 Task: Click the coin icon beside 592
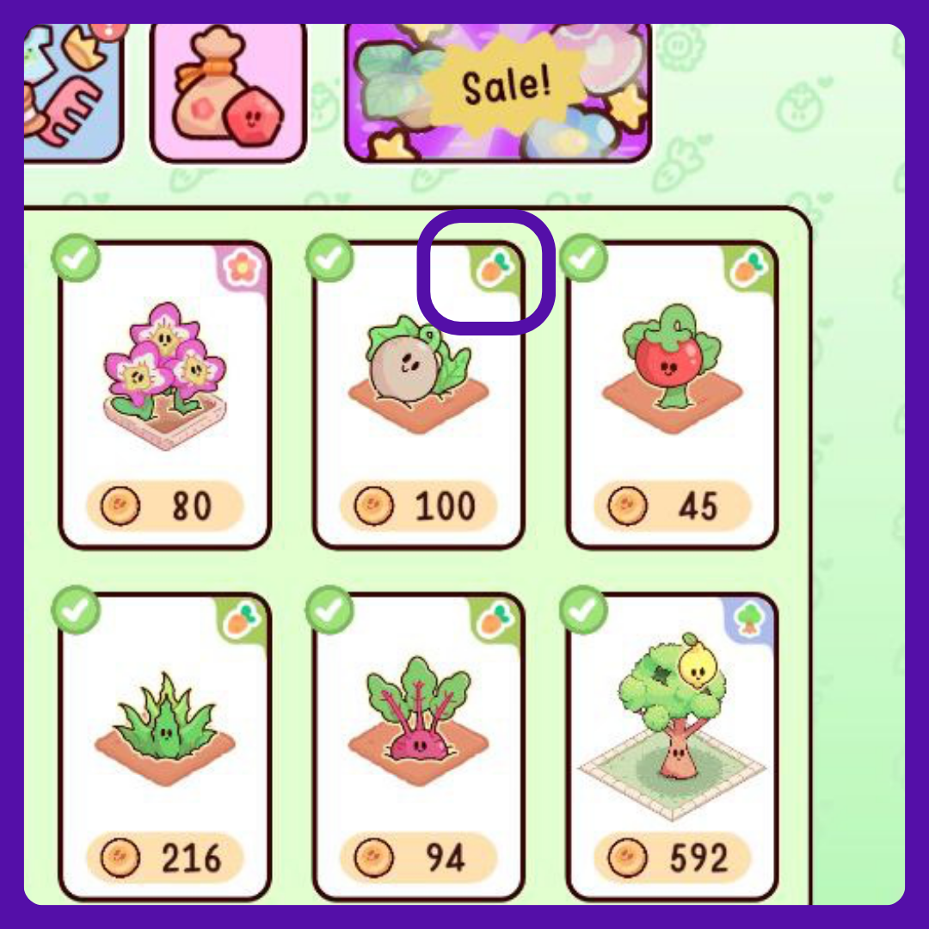point(627,858)
